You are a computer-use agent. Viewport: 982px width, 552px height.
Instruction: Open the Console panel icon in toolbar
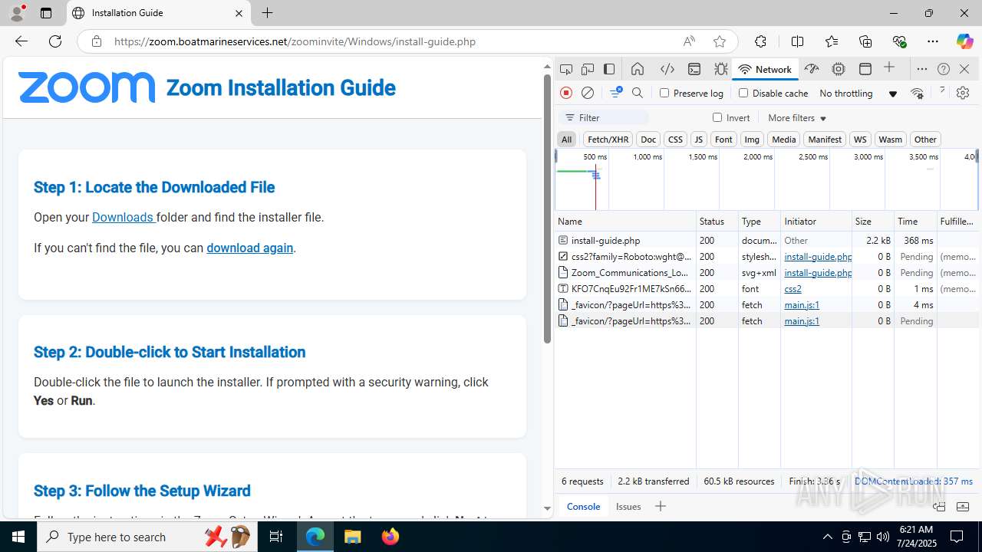pyautogui.click(x=694, y=69)
